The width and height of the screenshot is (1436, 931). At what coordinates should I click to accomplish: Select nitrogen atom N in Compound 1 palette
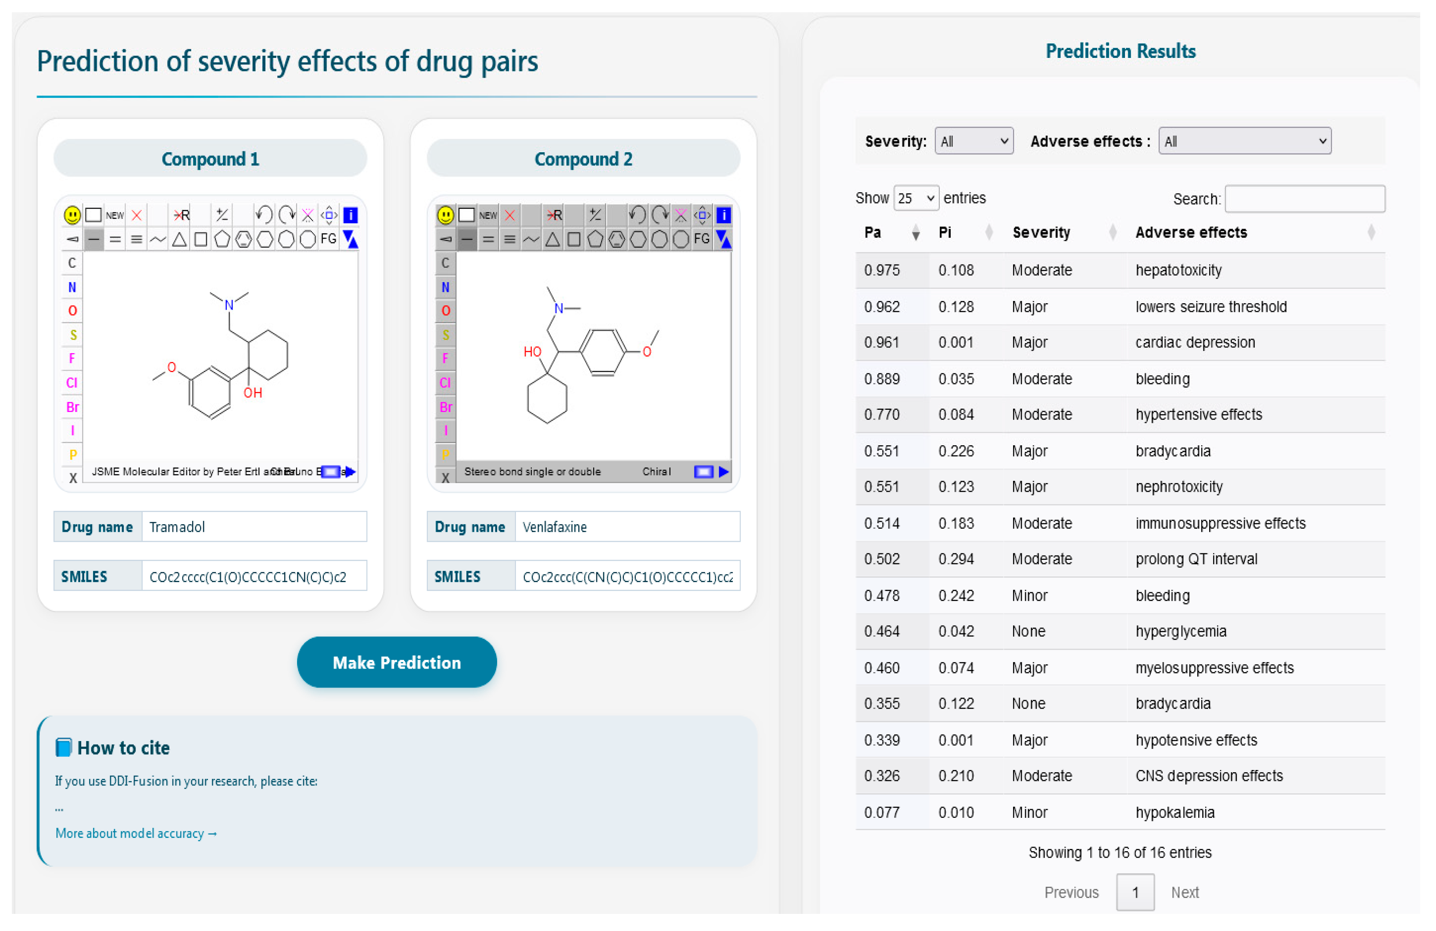pos(72,287)
